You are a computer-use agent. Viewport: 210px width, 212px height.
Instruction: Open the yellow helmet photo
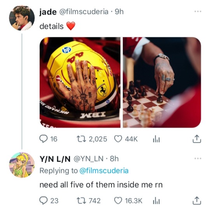[80, 82]
